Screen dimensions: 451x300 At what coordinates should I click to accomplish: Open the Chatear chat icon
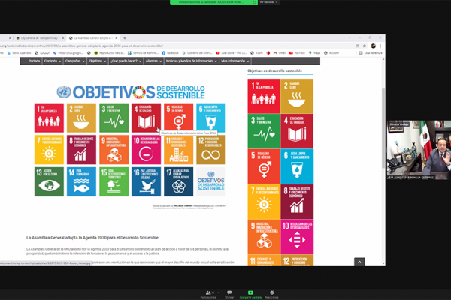pyautogui.click(x=229, y=294)
